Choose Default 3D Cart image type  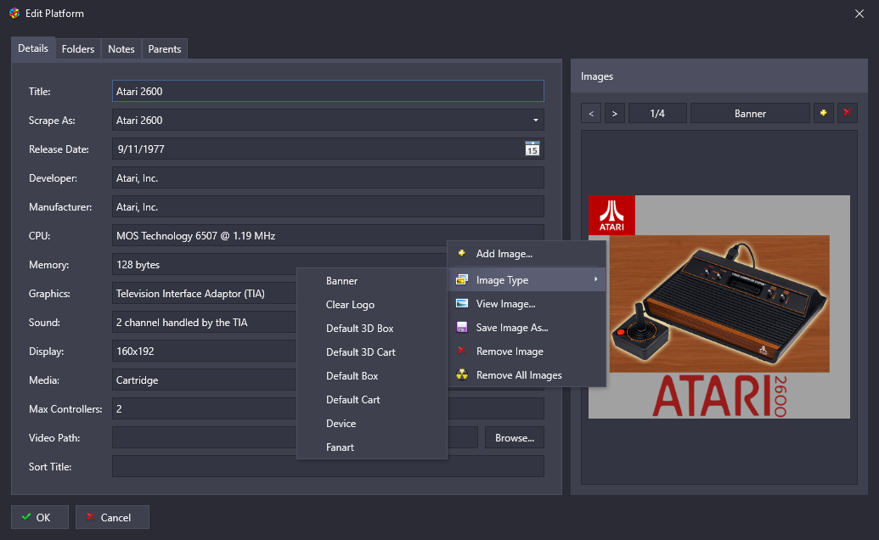pos(372,352)
